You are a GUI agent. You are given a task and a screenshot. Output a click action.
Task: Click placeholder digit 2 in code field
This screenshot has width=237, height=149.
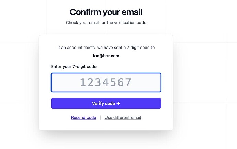tap(90, 82)
